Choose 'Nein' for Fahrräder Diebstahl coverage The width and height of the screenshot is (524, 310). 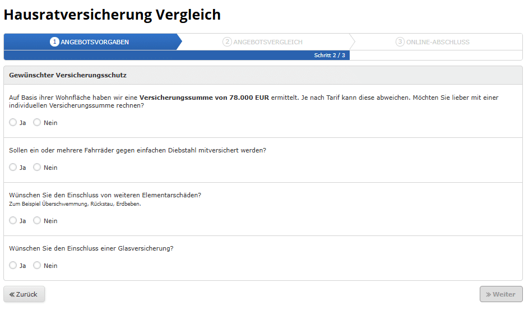pyautogui.click(x=37, y=167)
